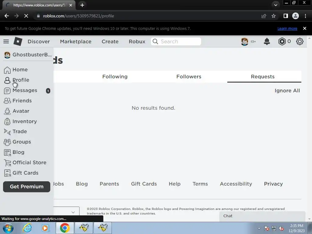Screen dimensions: 312x234
Task: Open Marketplace in the top navigation
Action: (x=76, y=41)
